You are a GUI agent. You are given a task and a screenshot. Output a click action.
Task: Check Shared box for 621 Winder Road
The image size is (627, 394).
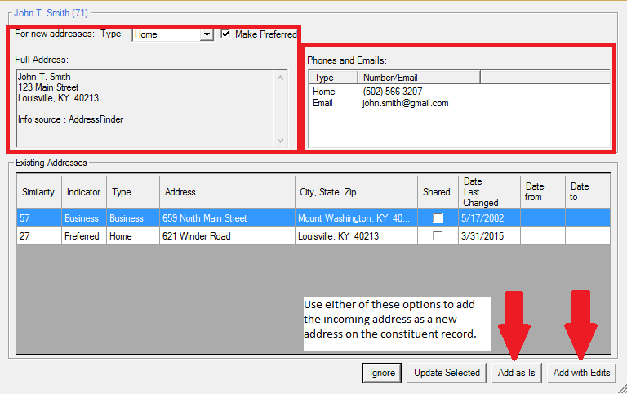click(438, 236)
